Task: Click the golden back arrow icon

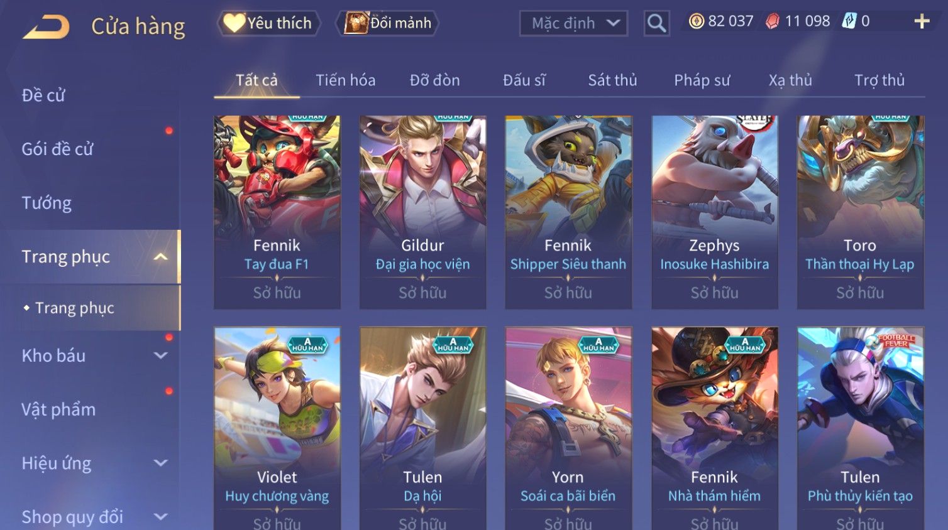Action: [x=46, y=26]
